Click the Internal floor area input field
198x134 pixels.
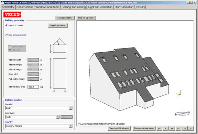pos(33,87)
